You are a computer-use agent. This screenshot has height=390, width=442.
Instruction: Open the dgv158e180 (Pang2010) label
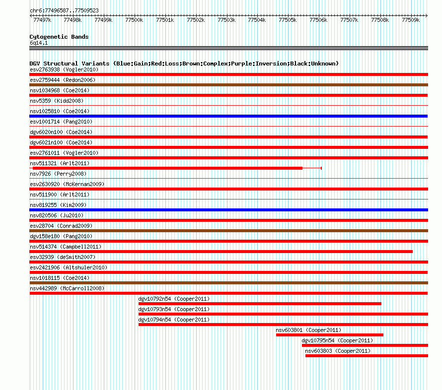[x=61, y=236]
